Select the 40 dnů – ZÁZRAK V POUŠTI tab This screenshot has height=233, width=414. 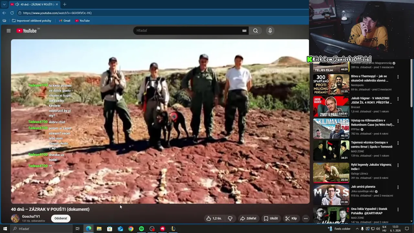[x=34, y=4]
